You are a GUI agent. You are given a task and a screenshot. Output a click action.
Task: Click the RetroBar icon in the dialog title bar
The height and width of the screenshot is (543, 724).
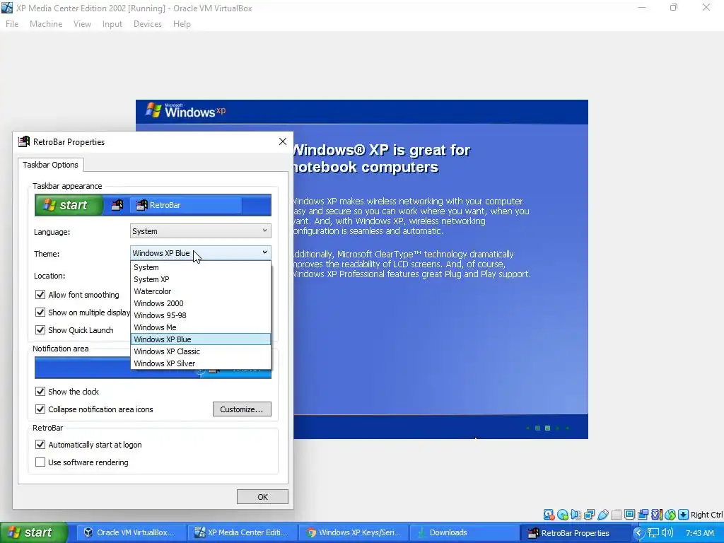tap(24, 141)
